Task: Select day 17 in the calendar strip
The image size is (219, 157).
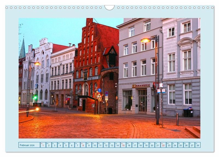Action: click(x=135, y=145)
